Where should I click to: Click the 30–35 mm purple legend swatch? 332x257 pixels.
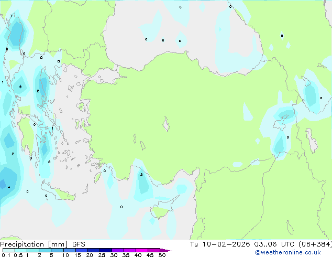(117, 250)
